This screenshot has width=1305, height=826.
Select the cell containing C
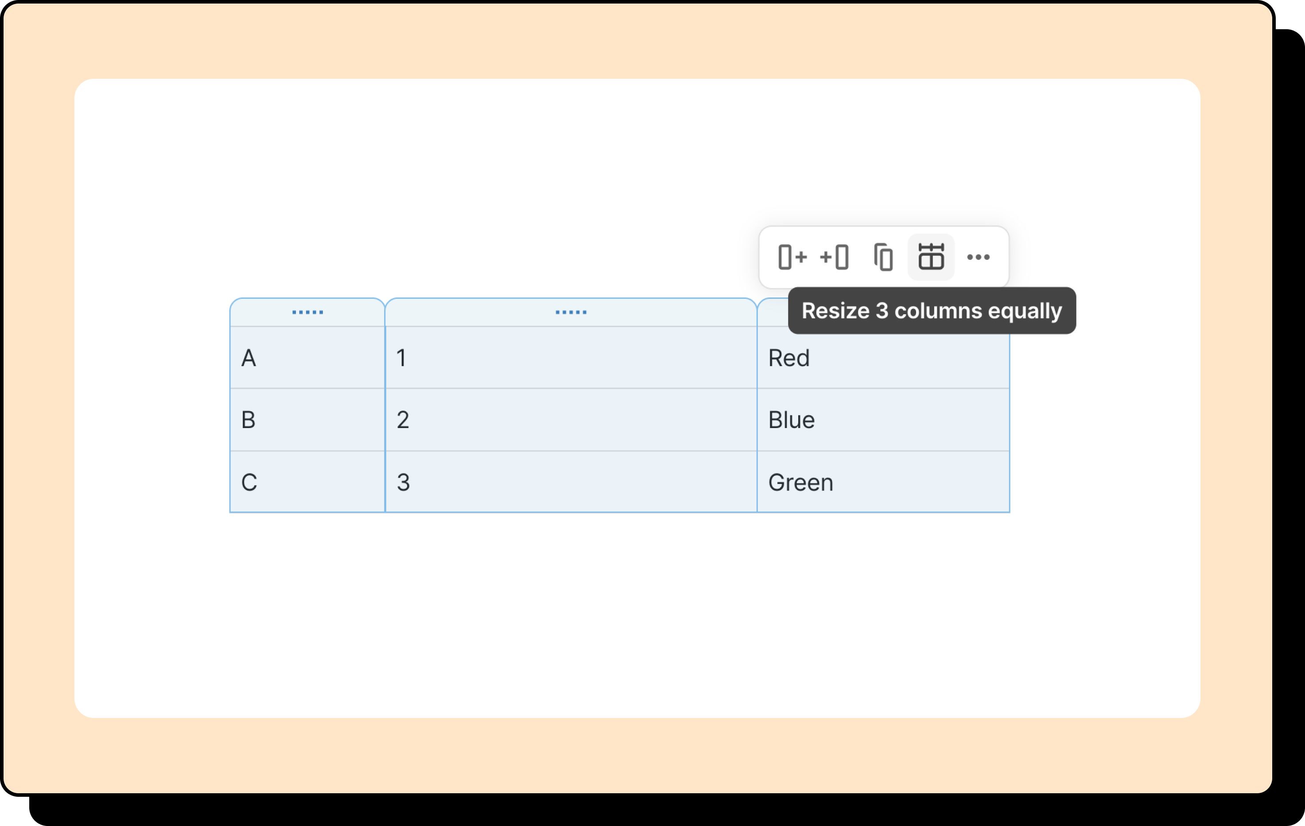pyautogui.click(x=249, y=482)
